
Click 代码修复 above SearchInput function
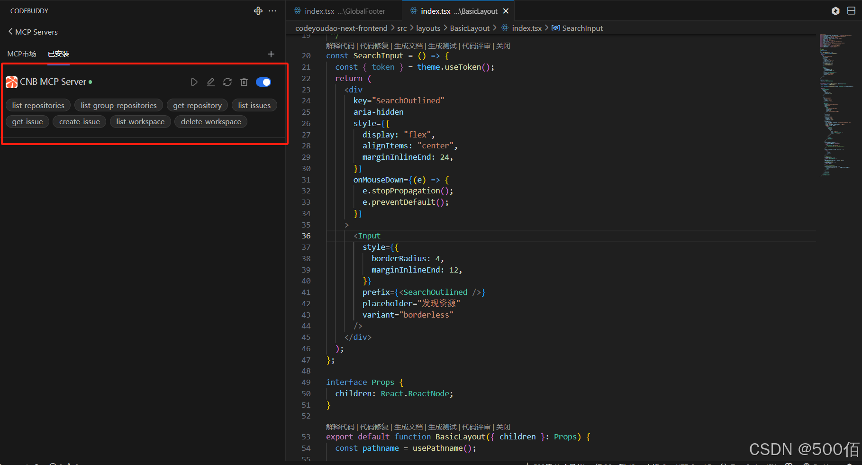[374, 46]
